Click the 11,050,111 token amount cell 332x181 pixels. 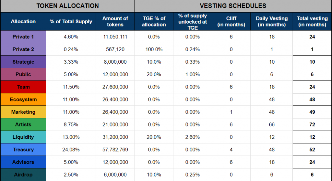coord(115,37)
